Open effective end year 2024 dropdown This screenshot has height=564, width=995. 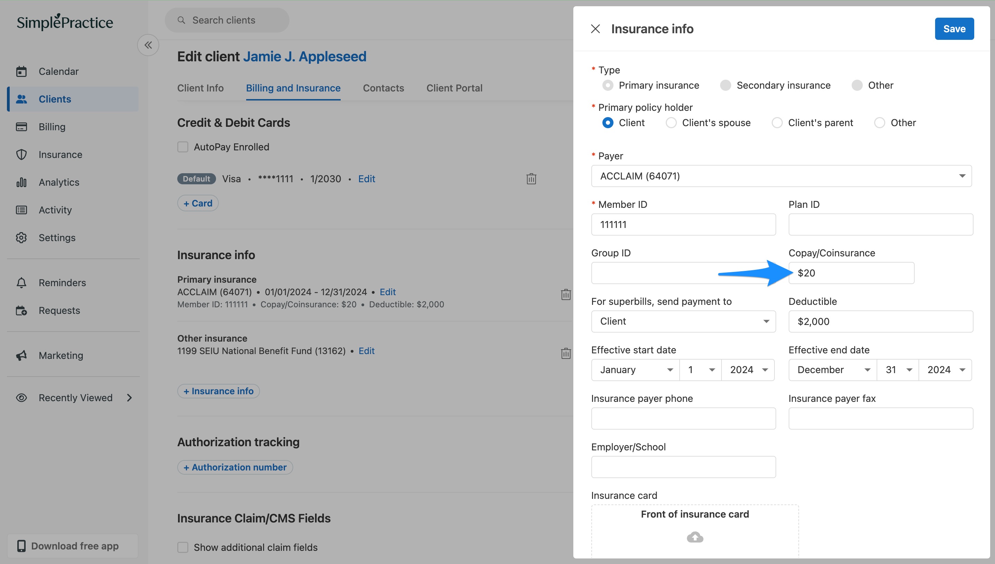click(x=945, y=370)
